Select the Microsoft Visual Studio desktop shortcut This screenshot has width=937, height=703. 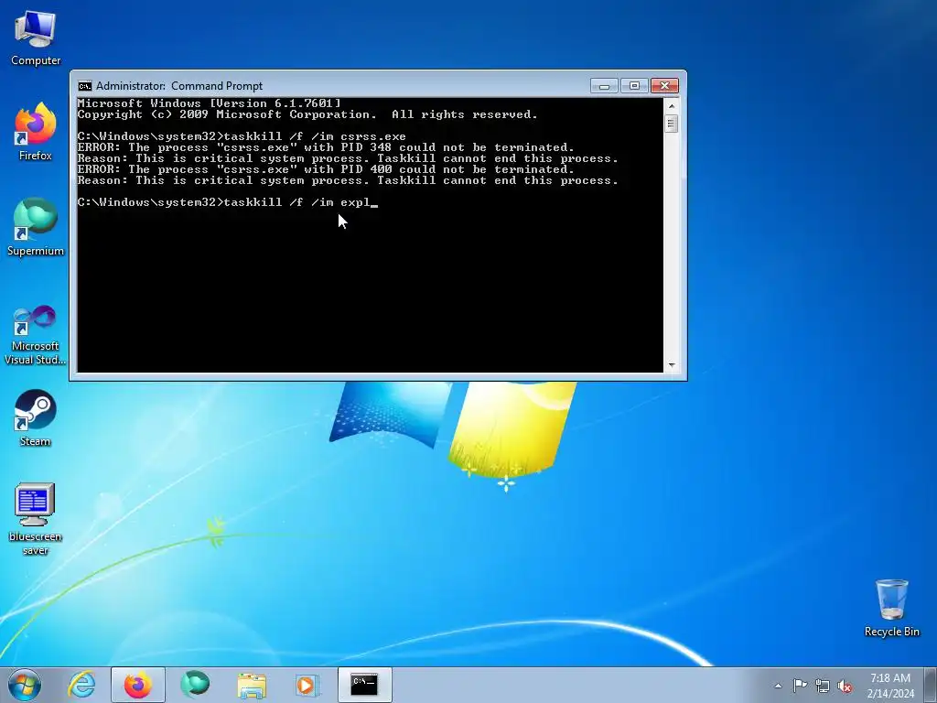click(36, 335)
